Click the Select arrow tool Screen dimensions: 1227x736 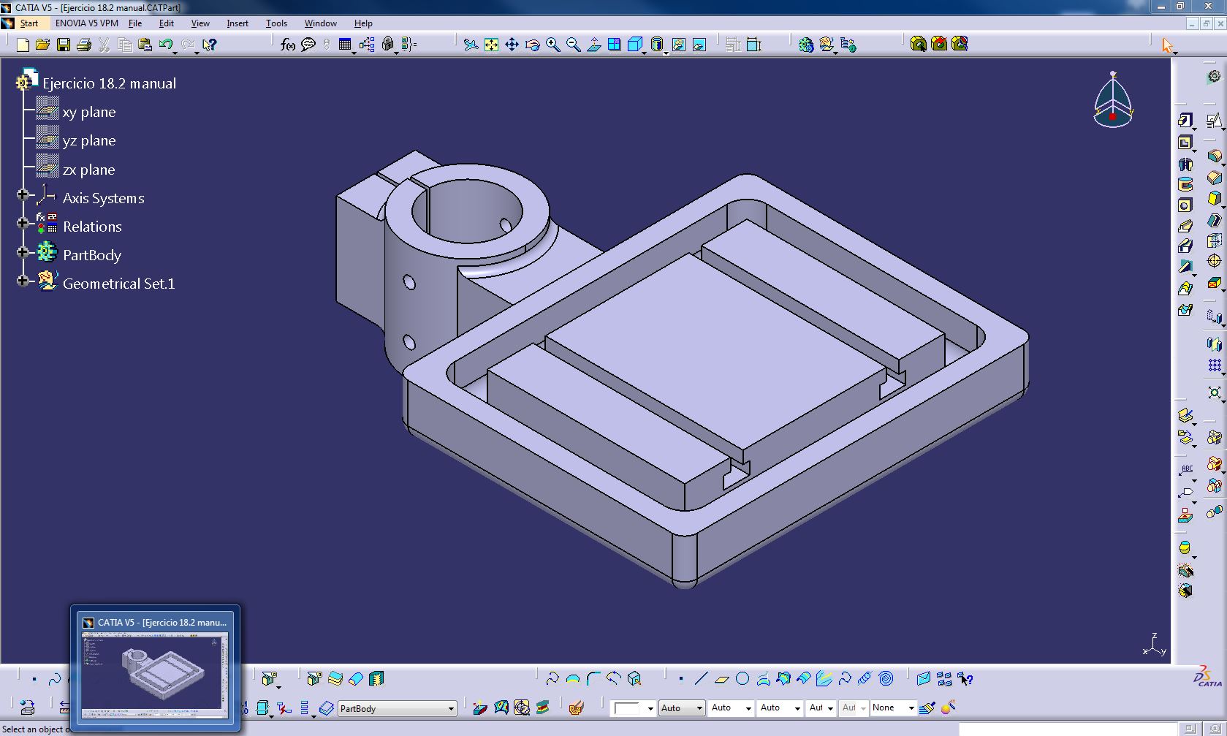[x=1167, y=45]
